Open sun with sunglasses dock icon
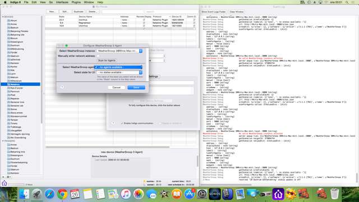Image resolution: width=359 pixels, height=202 pixels. click(291, 194)
